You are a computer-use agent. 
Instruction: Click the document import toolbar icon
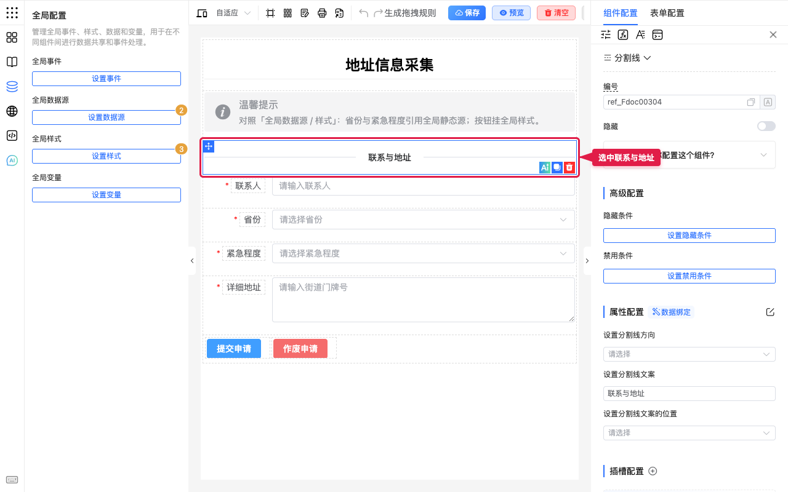[x=339, y=13]
